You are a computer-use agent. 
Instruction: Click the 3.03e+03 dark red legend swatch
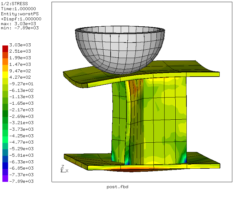point(5,49)
